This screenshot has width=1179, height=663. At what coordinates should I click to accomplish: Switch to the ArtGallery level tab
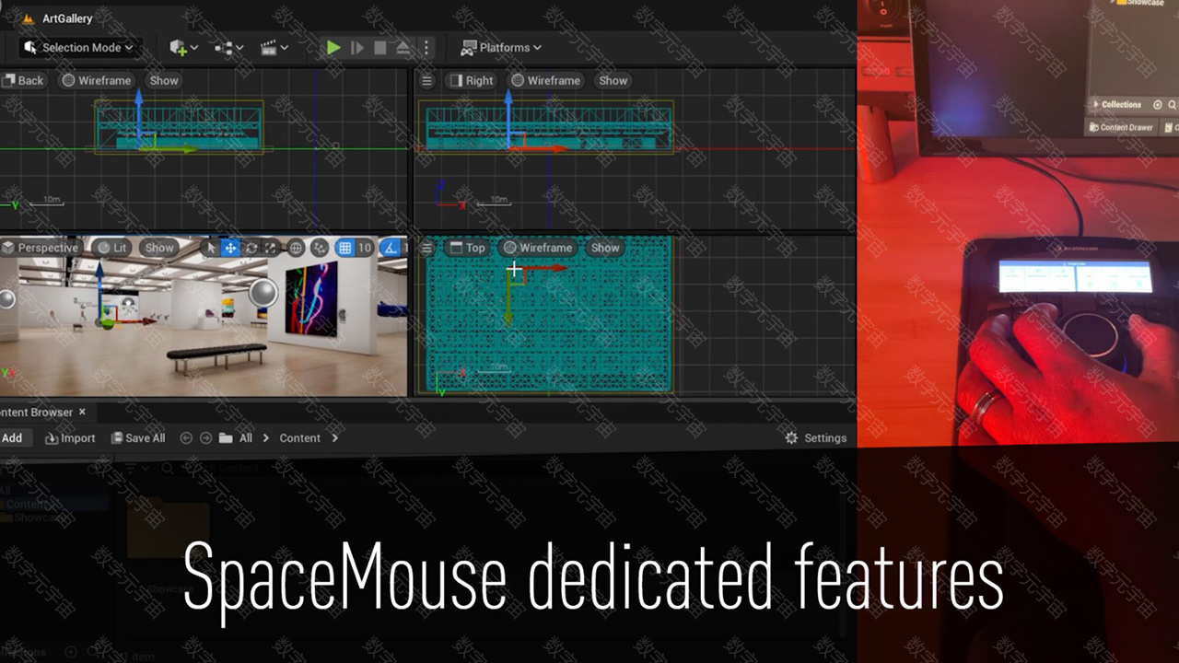coord(66,18)
